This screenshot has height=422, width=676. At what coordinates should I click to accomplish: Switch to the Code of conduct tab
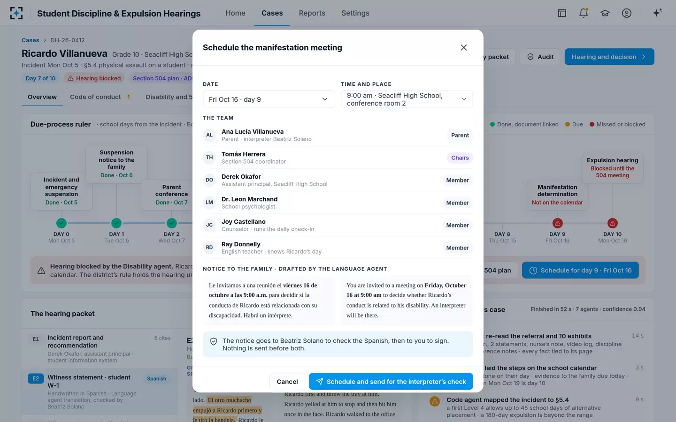pyautogui.click(x=100, y=97)
